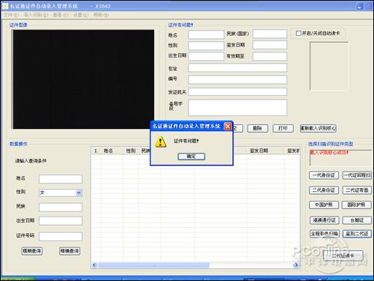Click the 精确查询 search button

coord(70,251)
